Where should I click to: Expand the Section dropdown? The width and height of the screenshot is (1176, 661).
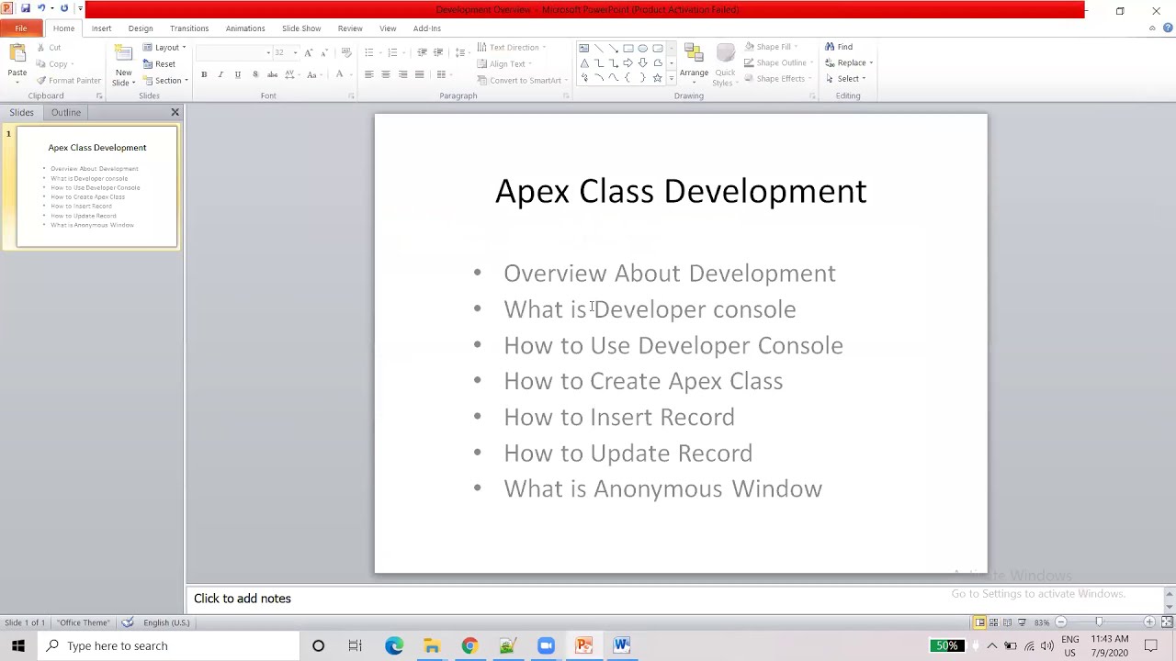pos(165,80)
